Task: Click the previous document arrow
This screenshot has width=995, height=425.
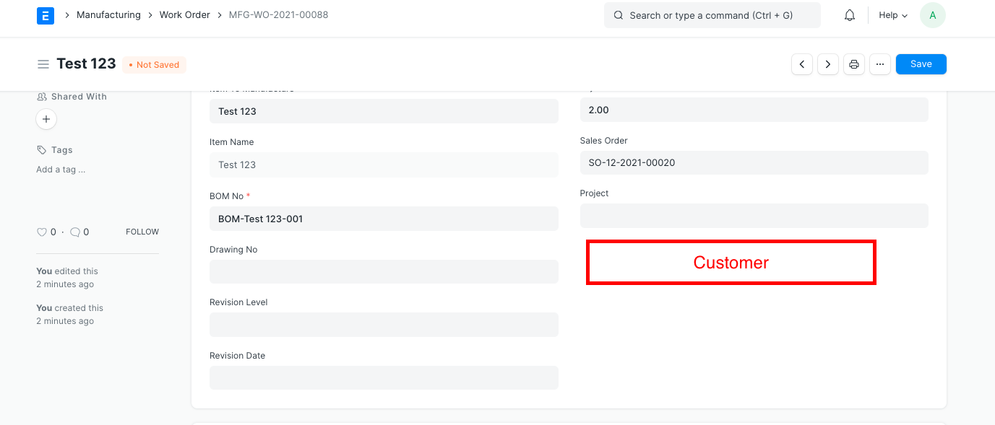Action: (x=802, y=63)
